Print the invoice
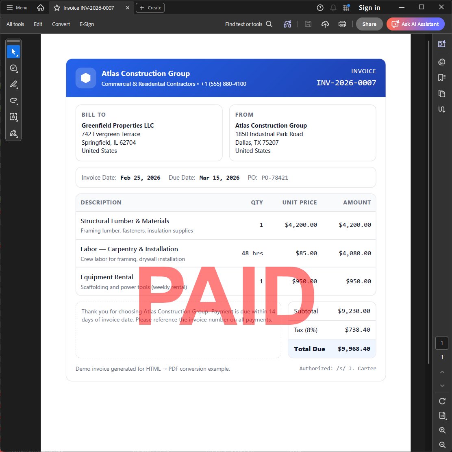This screenshot has width=452, height=452. point(342,24)
